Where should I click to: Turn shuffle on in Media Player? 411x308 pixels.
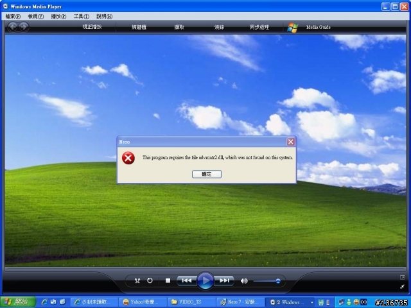(x=137, y=281)
